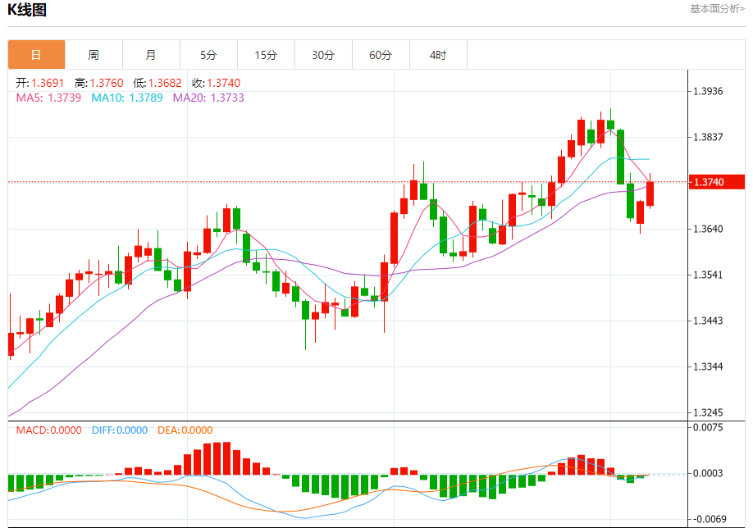Switch to the 月 monthly tab

tap(151, 55)
